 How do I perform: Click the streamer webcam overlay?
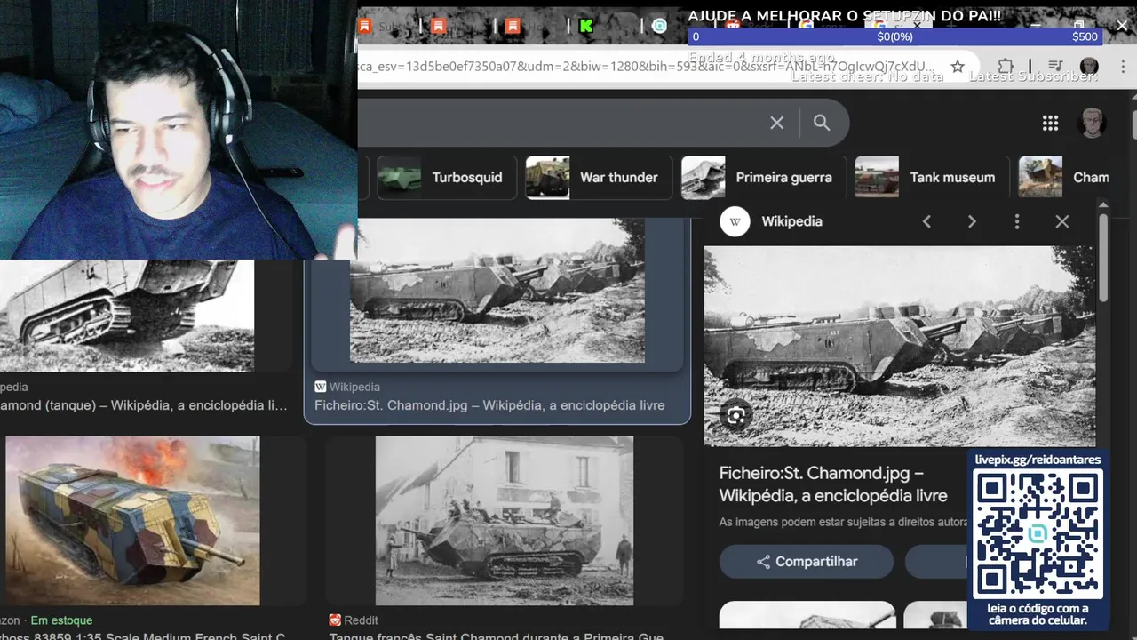click(178, 130)
